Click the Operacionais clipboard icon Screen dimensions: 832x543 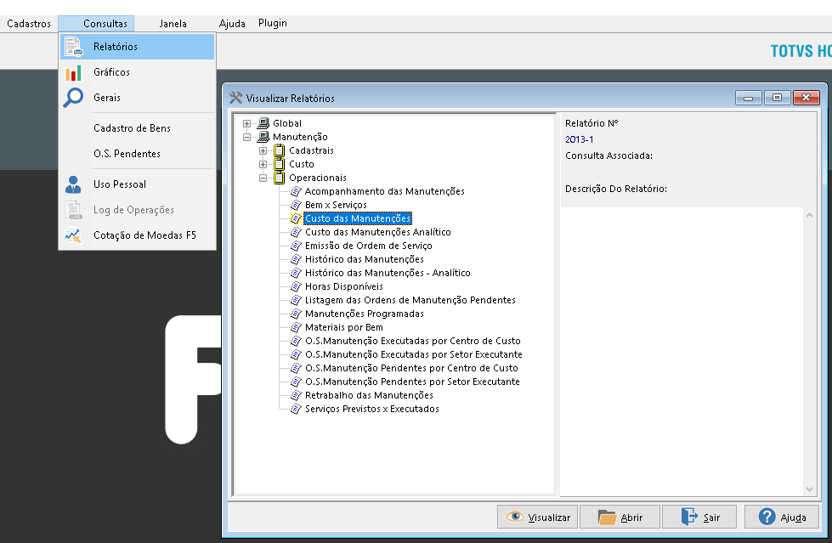pos(279,178)
